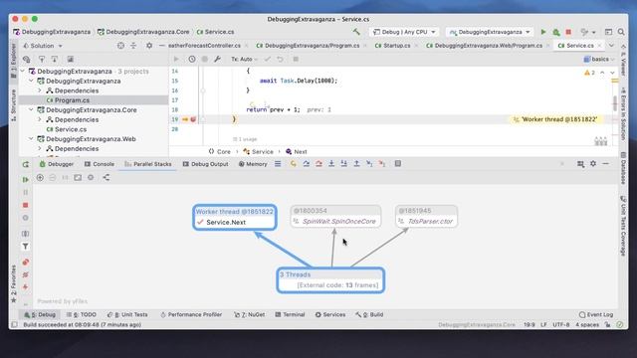Open the Tx: Auto transaction mode dropdown
This screenshot has height=358, width=637.
pyautogui.click(x=244, y=60)
